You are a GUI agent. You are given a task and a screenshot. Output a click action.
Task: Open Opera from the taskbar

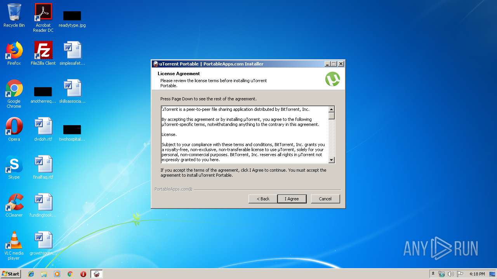(x=83, y=274)
